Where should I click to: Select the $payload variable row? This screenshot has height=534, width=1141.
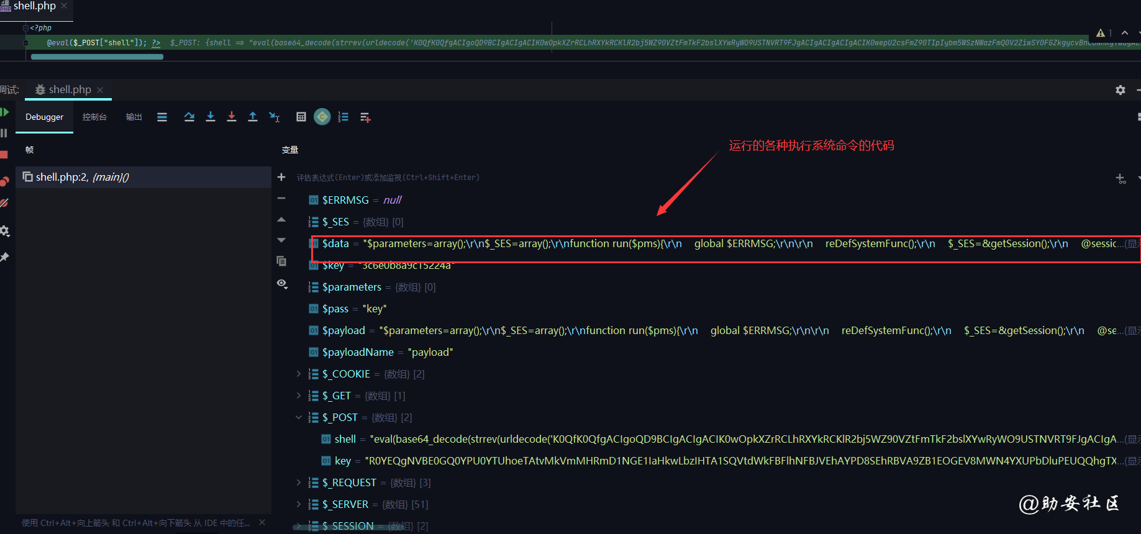[x=724, y=330]
